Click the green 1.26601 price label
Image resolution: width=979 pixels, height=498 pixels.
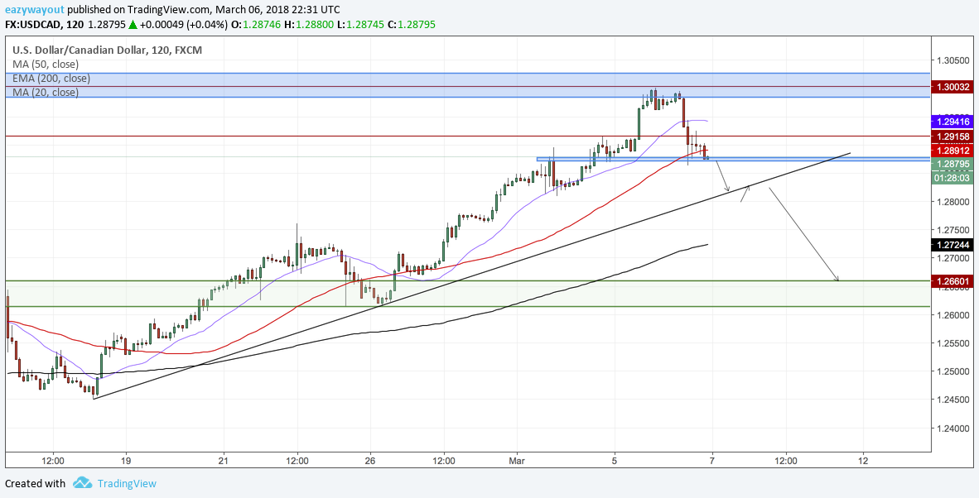(952, 281)
